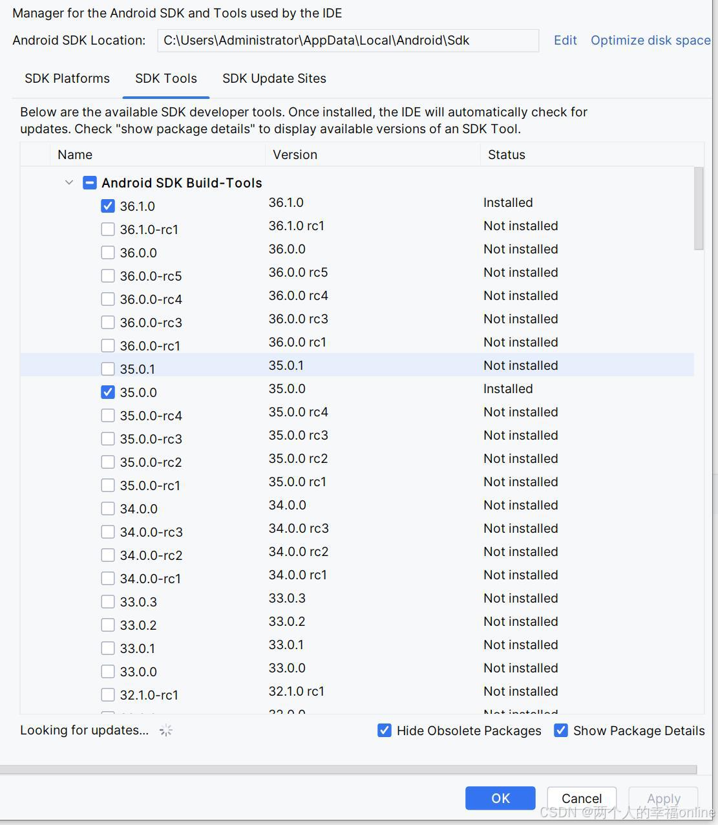Collapse the Android SDK Build-Tools group

tap(69, 183)
